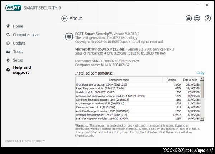
Task: Click scroll up arrow of components list
Action: 202,79
